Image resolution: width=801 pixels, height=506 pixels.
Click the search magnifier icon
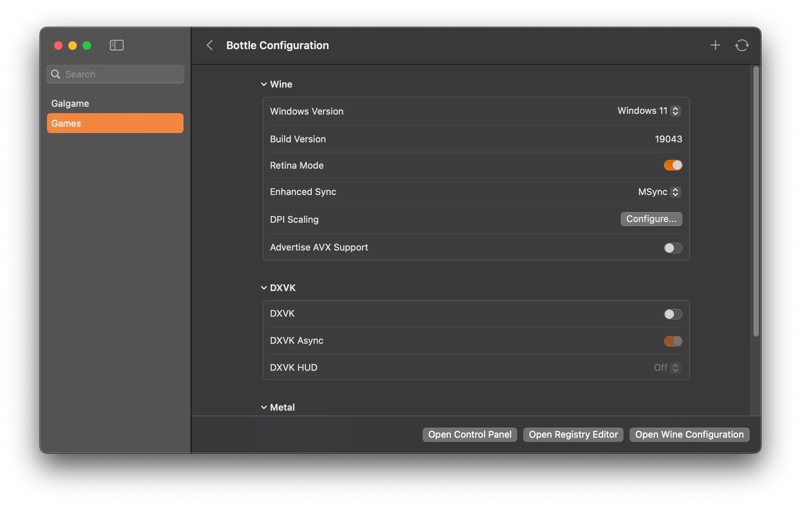tap(55, 74)
